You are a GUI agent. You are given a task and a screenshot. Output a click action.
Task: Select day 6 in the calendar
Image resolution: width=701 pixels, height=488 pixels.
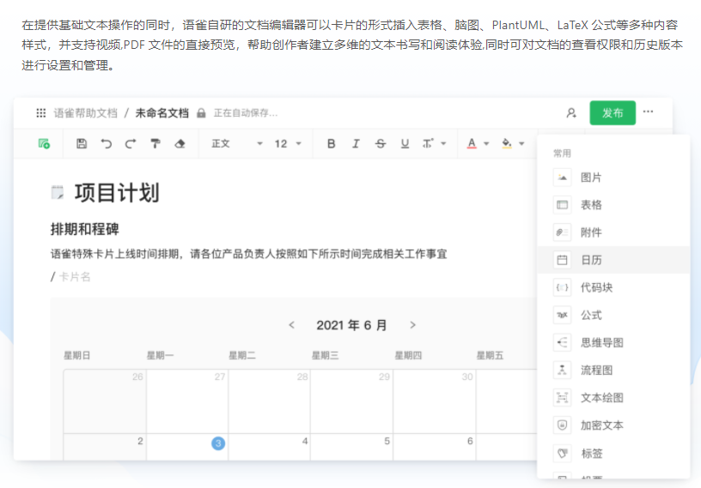[x=470, y=441]
